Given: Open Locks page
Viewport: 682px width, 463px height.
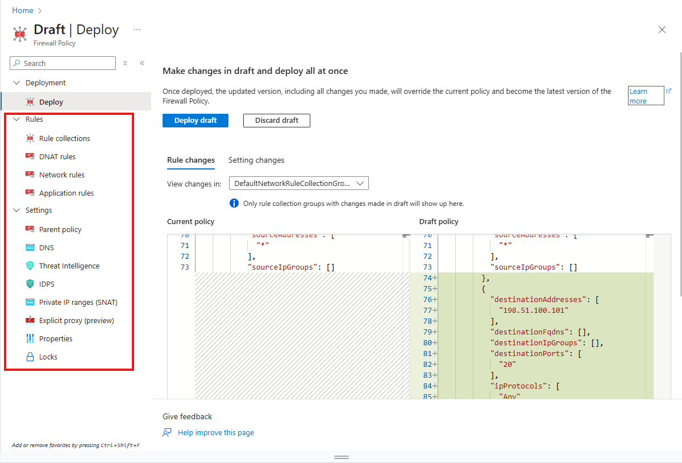Looking at the screenshot, I should click(48, 357).
